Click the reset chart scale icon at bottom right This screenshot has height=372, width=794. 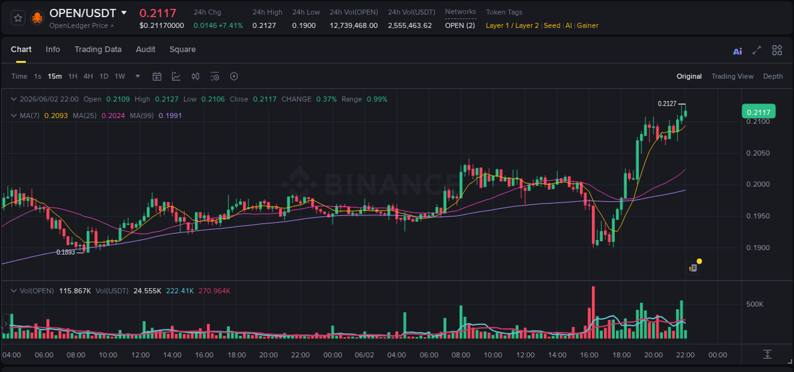[x=767, y=354]
